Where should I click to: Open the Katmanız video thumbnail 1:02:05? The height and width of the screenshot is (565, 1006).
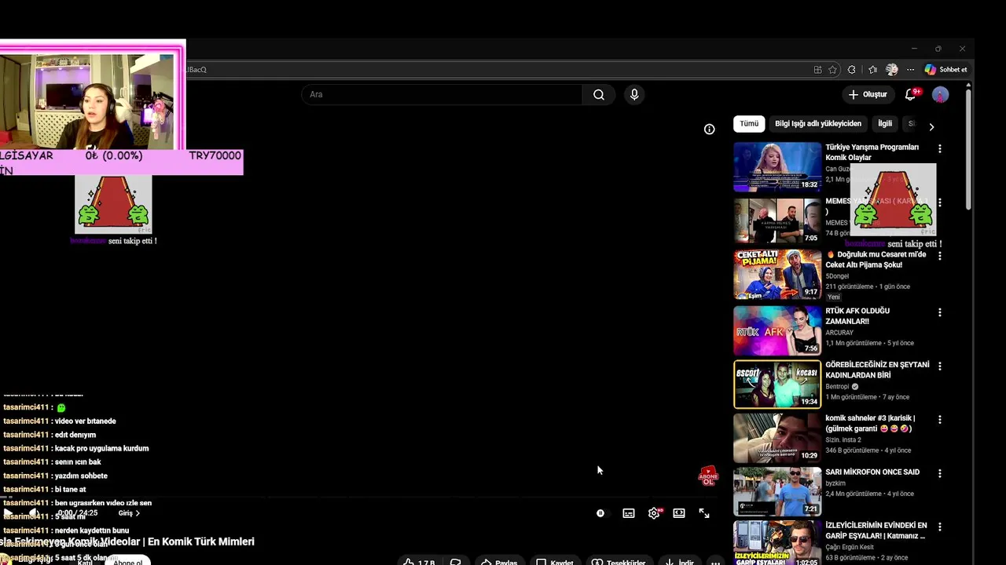[x=777, y=543]
